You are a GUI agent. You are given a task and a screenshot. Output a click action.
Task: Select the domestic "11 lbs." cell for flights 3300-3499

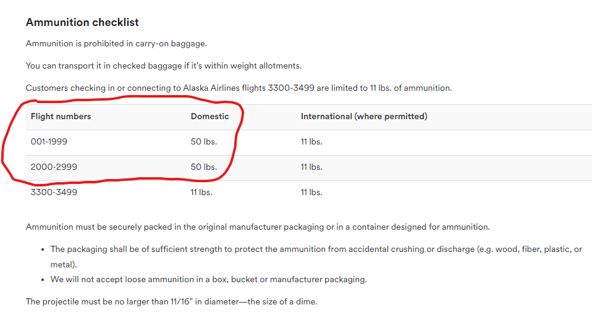coord(201,192)
